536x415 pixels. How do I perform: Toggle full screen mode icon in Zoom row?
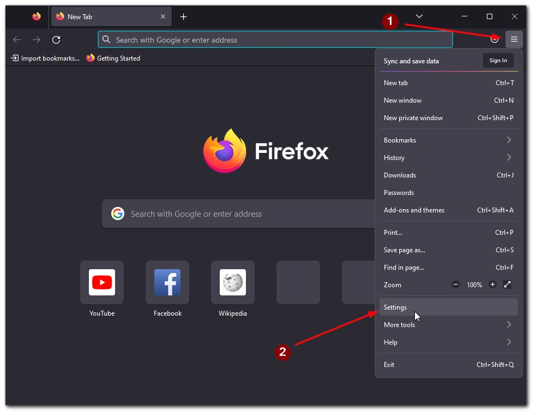(x=507, y=284)
